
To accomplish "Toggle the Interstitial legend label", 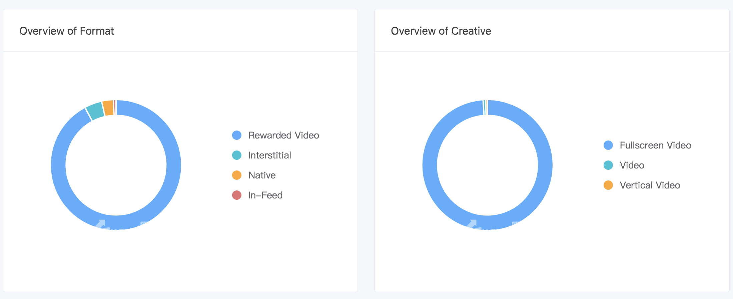I will pyautogui.click(x=269, y=155).
